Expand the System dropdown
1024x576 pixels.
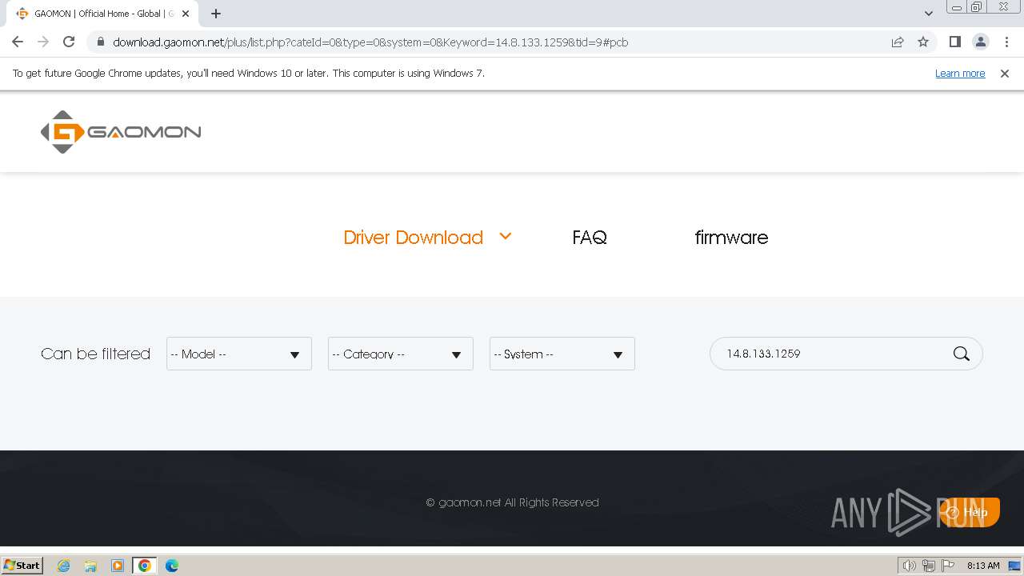(562, 354)
